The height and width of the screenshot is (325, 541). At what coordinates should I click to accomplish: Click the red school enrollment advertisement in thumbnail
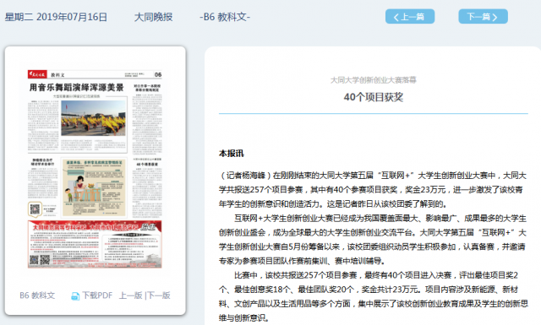coord(95,244)
